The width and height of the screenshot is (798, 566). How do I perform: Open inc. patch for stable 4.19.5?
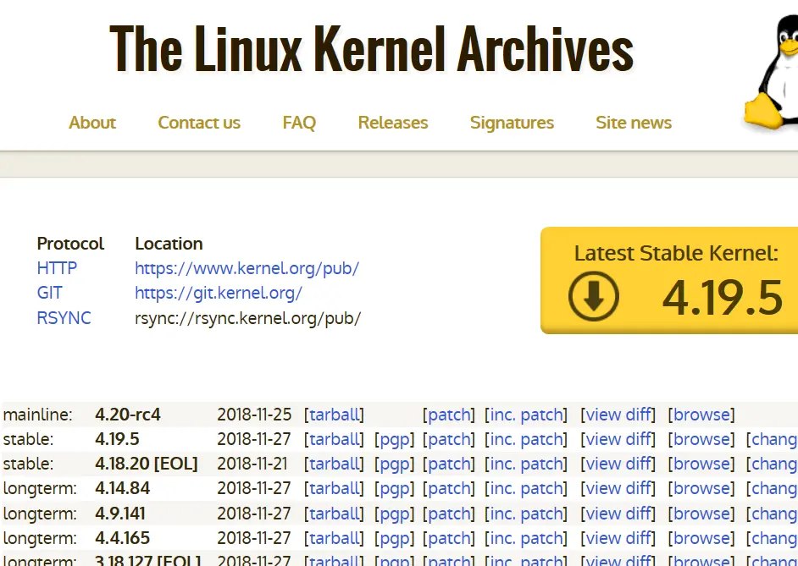(x=526, y=440)
